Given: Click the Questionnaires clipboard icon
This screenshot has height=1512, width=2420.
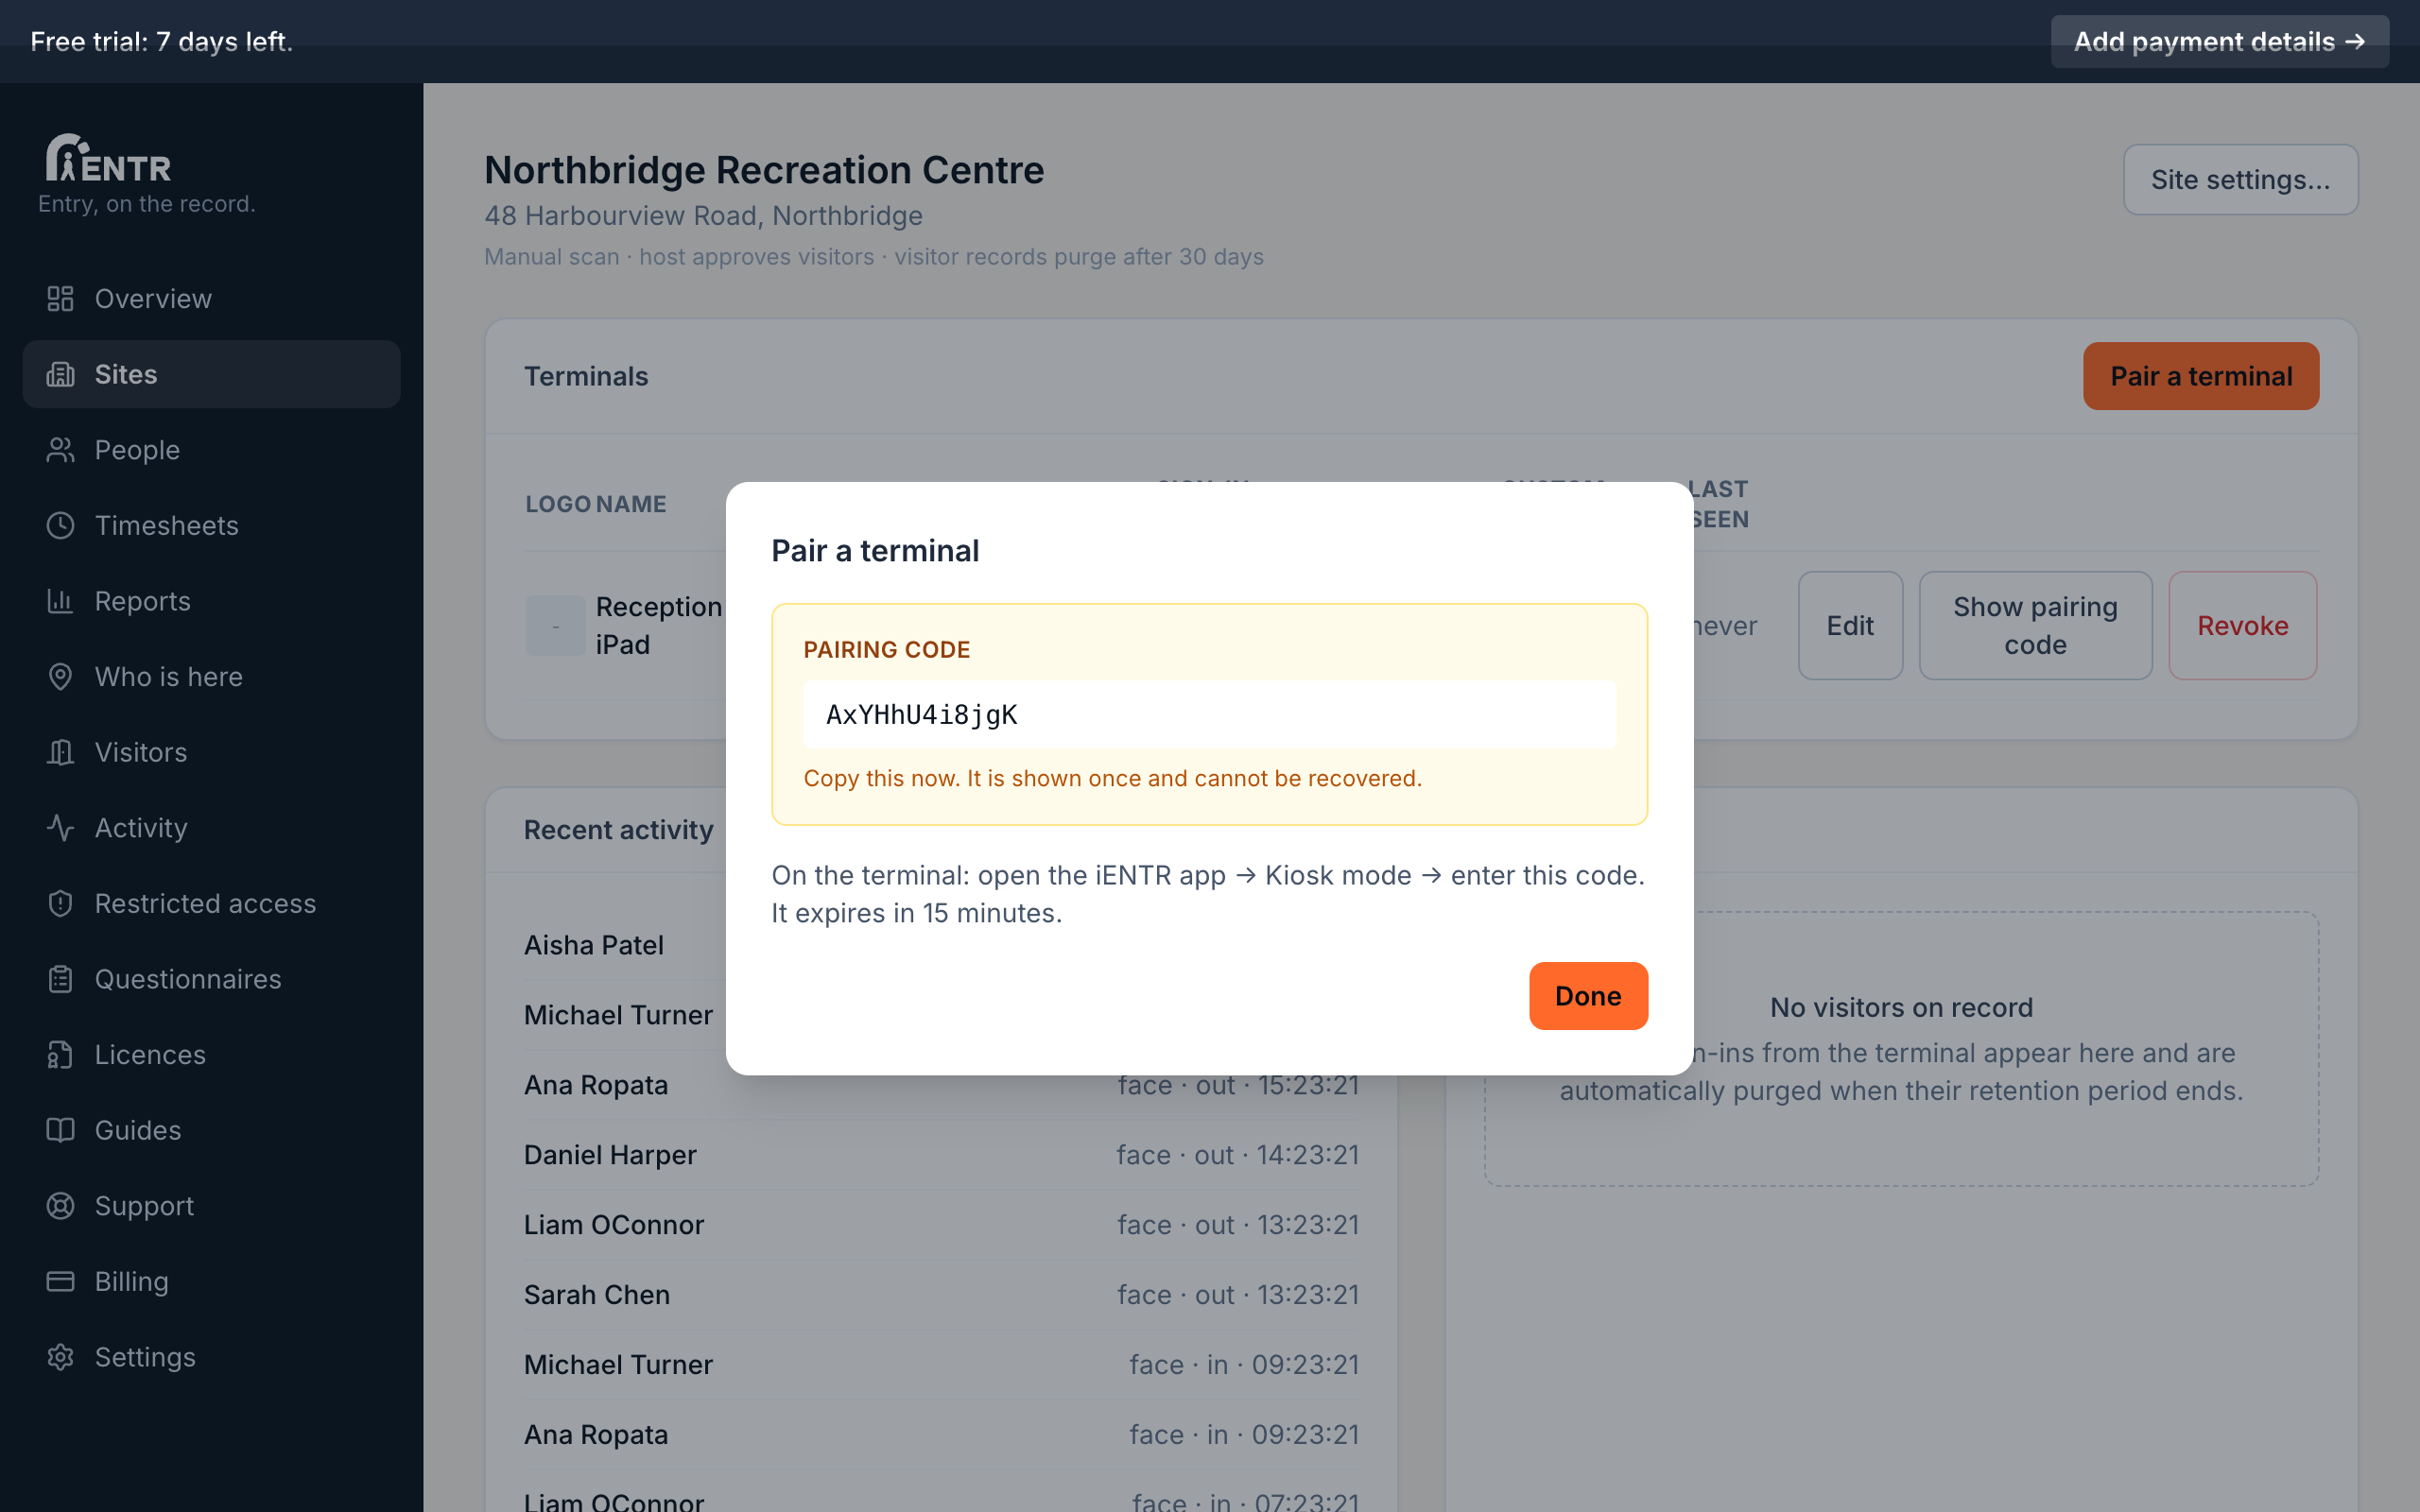Looking at the screenshot, I should coord(60,979).
